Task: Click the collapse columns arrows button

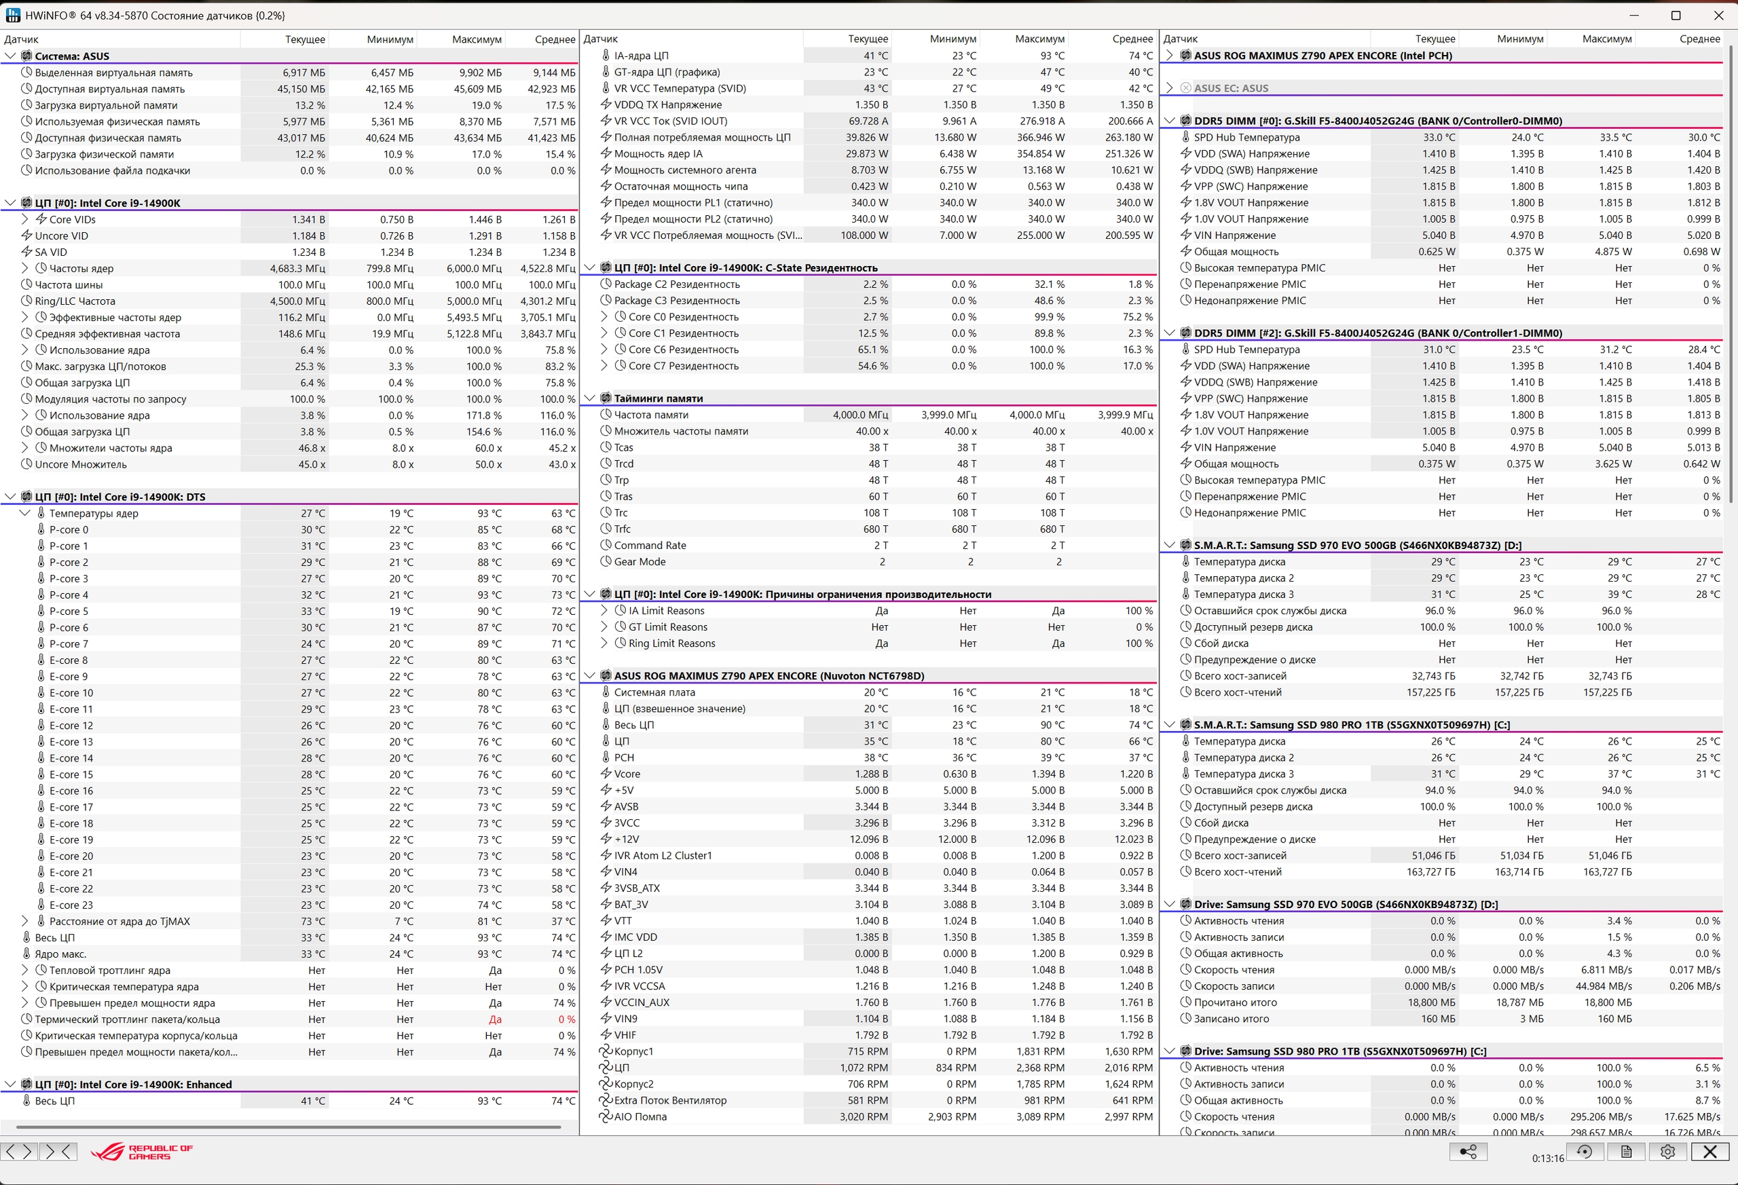Action: click(x=58, y=1151)
